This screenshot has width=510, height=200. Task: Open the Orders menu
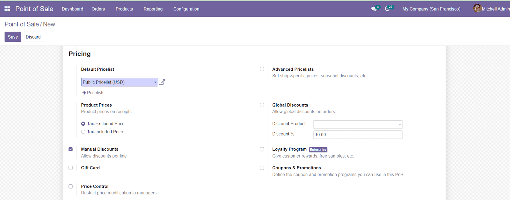(x=98, y=9)
